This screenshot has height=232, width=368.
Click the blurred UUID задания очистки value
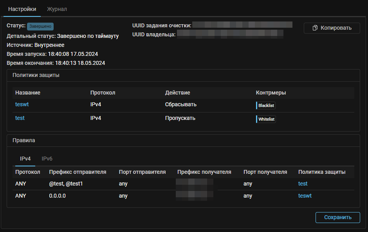[x=242, y=25]
